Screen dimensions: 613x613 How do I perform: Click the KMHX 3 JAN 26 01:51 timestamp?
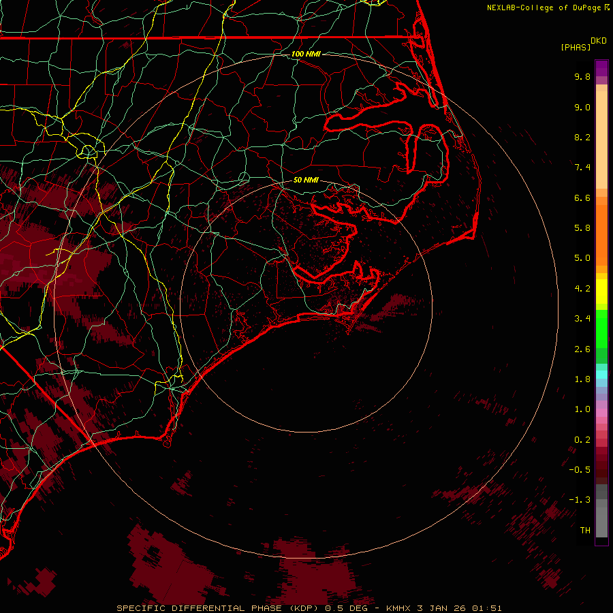tap(443, 608)
